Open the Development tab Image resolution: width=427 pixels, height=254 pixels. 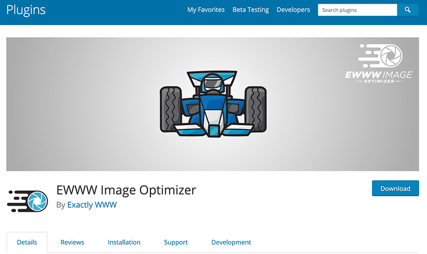point(231,242)
